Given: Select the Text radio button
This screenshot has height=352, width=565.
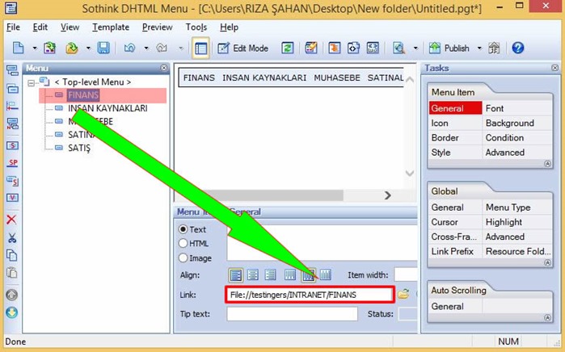Looking at the screenshot, I should coord(183,229).
